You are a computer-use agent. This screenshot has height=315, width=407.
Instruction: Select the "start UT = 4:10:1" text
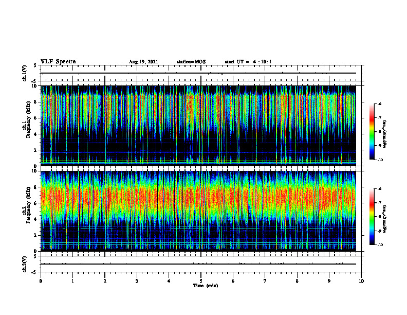coord(248,62)
